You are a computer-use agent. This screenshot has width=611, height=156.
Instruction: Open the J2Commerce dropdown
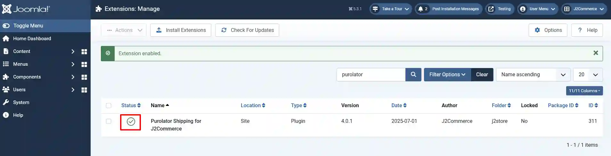pos(584,9)
